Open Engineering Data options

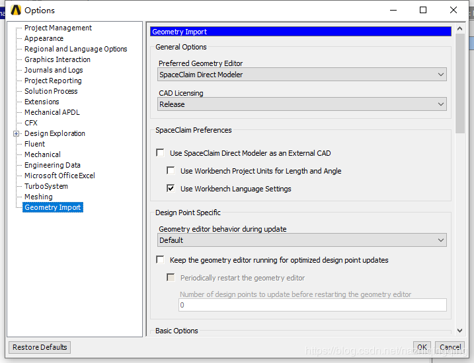pyautogui.click(x=52, y=165)
